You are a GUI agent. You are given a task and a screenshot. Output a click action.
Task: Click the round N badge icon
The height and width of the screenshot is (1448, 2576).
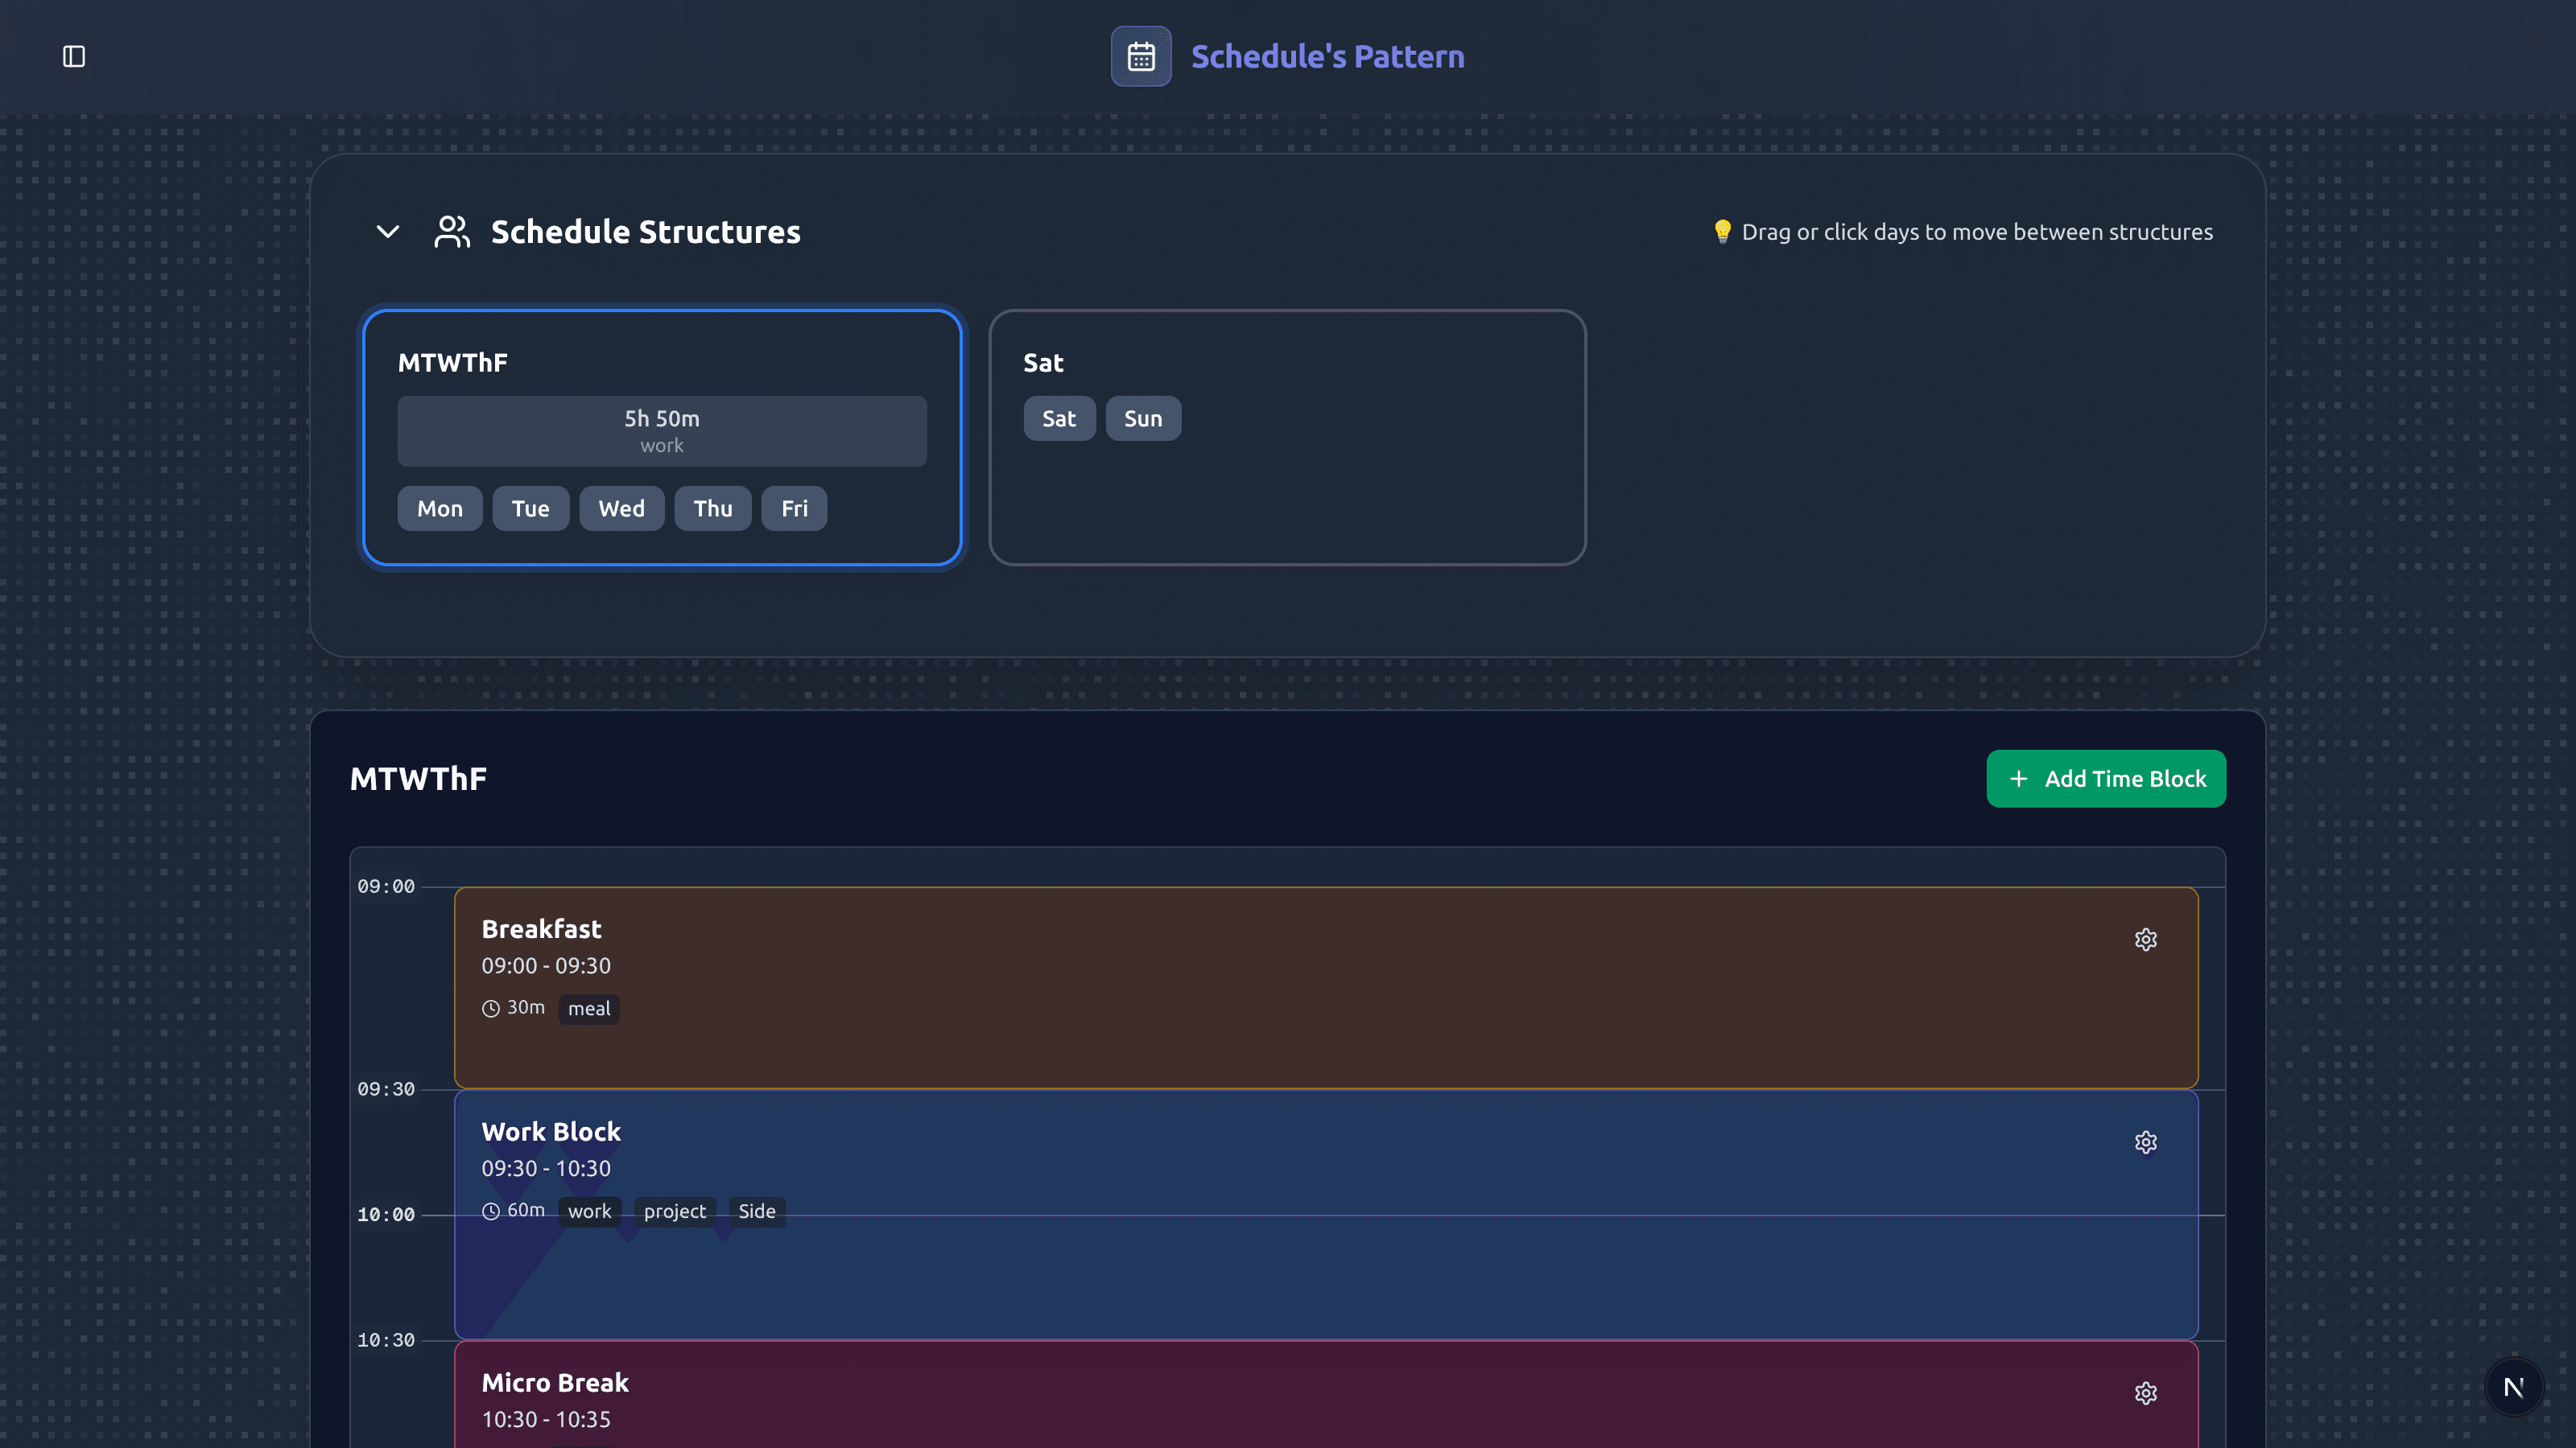click(2513, 1387)
